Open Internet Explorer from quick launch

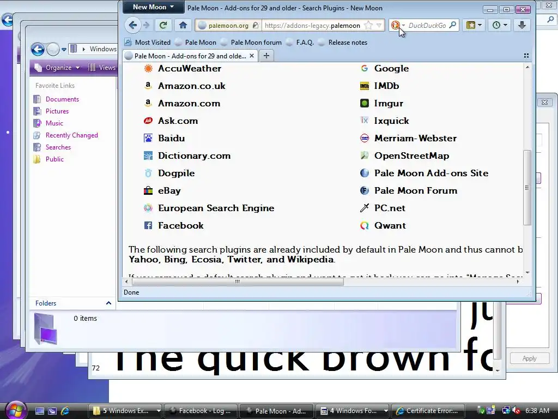65,411
